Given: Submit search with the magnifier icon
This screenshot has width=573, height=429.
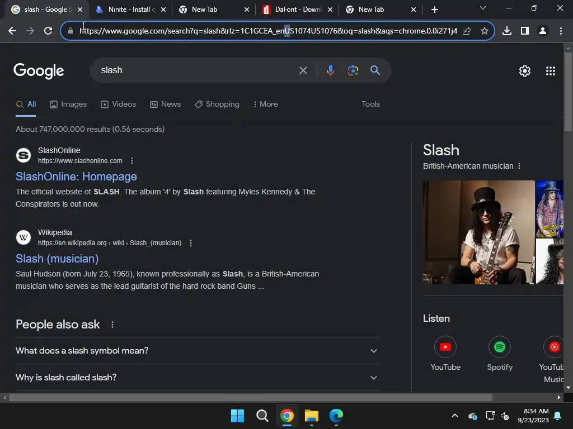Looking at the screenshot, I should pos(375,70).
